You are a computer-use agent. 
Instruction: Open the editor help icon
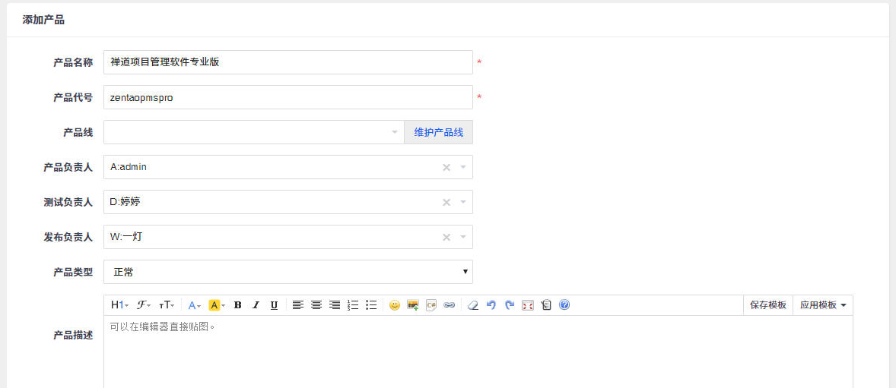pos(564,305)
